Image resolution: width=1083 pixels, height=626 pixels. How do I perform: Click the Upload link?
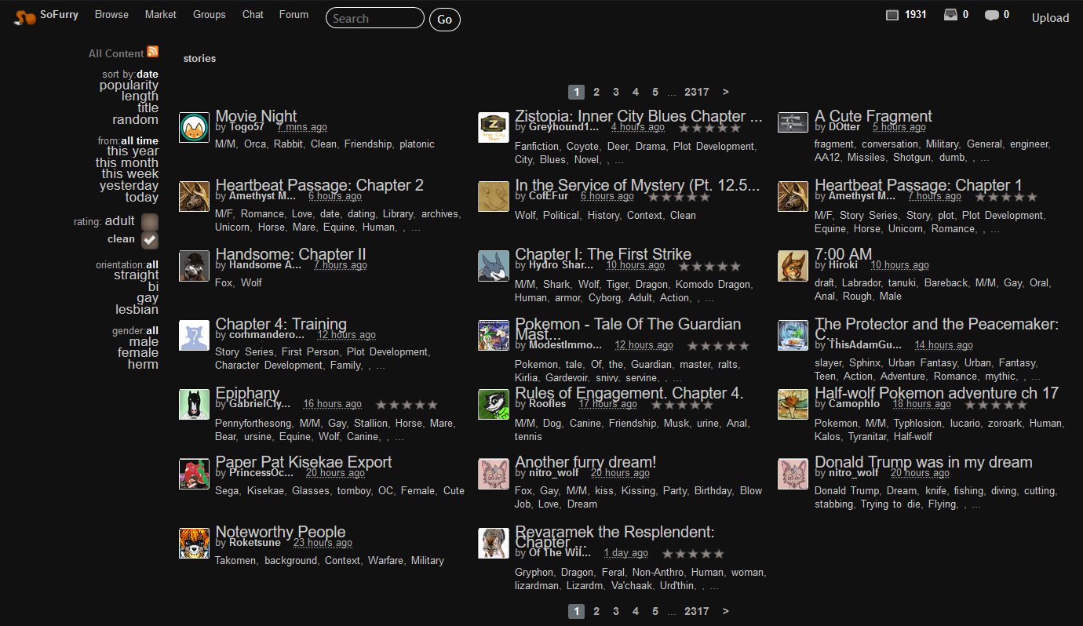click(1050, 17)
